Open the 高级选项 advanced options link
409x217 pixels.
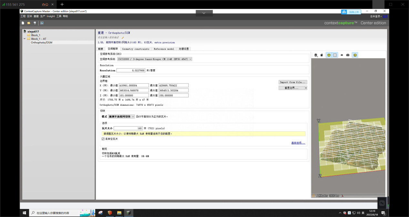(298, 143)
